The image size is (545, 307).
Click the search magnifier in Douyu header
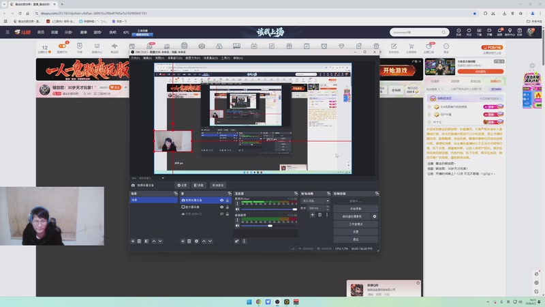click(443, 32)
